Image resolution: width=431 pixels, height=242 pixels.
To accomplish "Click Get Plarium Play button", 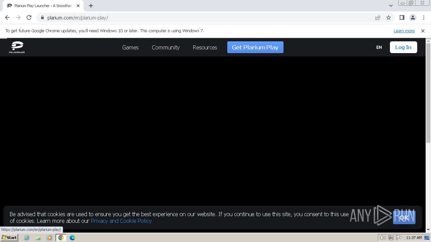I will [255, 47].
